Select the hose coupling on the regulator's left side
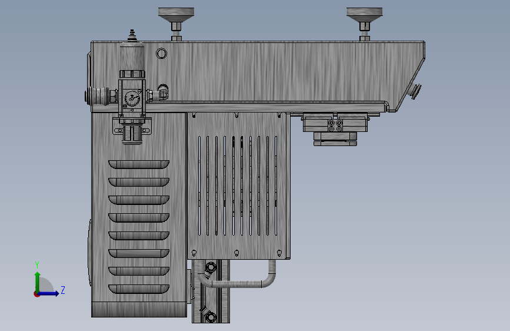This screenshot has width=510, height=331. (97, 96)
